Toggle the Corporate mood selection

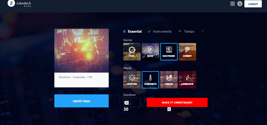[x=150, y=80]
